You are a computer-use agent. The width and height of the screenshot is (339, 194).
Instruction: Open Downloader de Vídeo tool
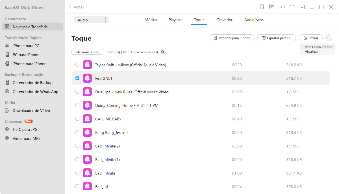[31, 111]
